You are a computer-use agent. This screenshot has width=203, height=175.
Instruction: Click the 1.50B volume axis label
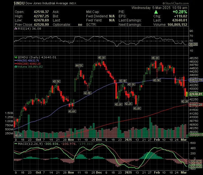pos(9,113)
